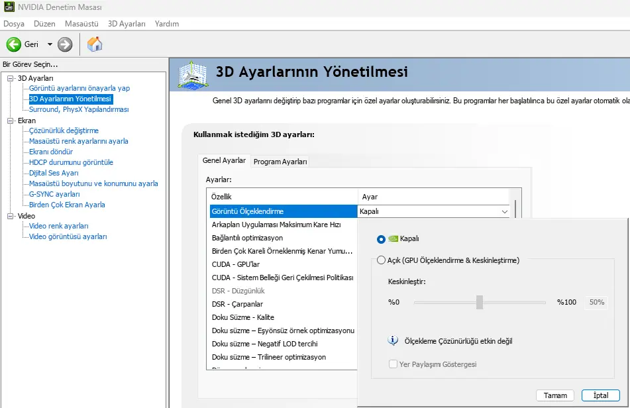Image resolution: width=630 pixels, height=408 pixels.
Task: Open the back history dropdown arrow
Action: [50, 44]
